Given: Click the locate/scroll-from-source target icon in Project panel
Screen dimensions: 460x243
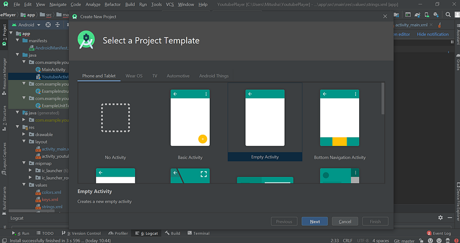Looking at the screenshot, I should click(x=48, y=25).
